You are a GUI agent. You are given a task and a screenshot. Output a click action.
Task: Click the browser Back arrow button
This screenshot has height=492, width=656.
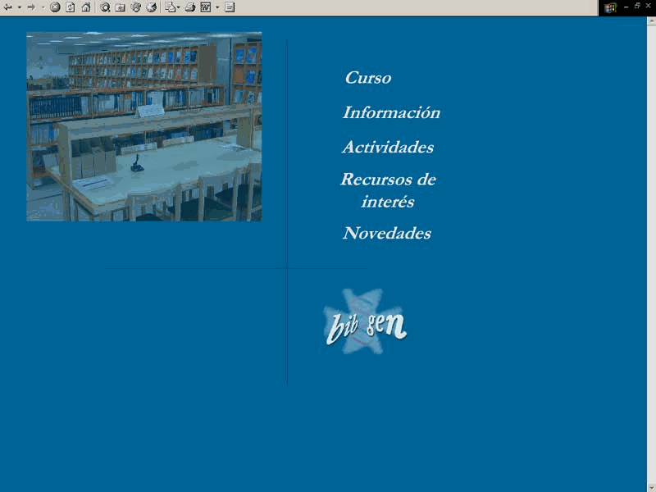coord(8,7)
